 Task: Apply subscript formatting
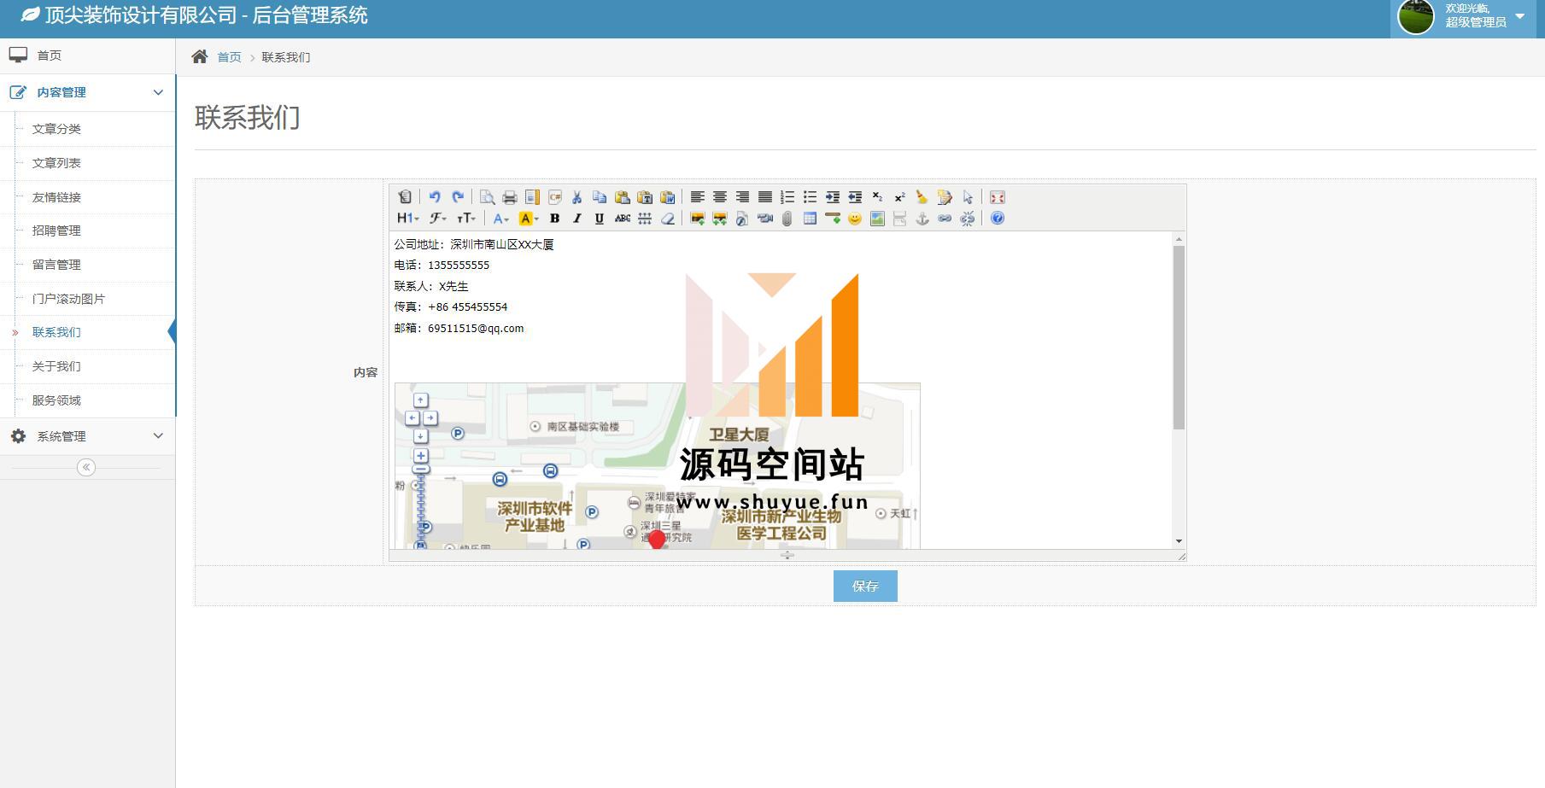[877, 197]
